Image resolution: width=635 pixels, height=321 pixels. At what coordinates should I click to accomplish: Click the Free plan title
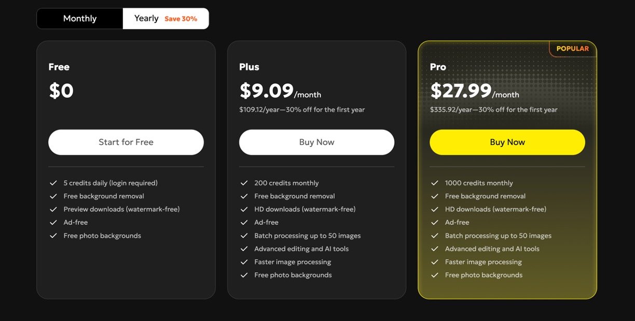[59, 67]
